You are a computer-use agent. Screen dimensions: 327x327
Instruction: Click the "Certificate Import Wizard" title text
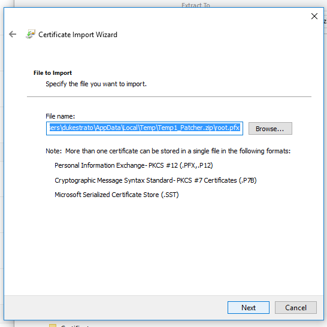click(x=78, y=35)
